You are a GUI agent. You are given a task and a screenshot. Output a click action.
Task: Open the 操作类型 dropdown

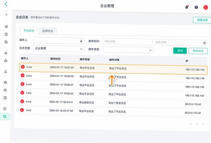(x=128, y=50)
